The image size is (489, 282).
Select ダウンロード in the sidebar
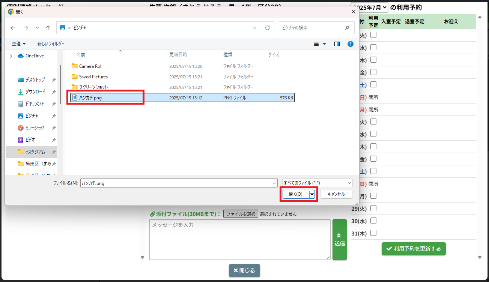[x=35, y=92]
